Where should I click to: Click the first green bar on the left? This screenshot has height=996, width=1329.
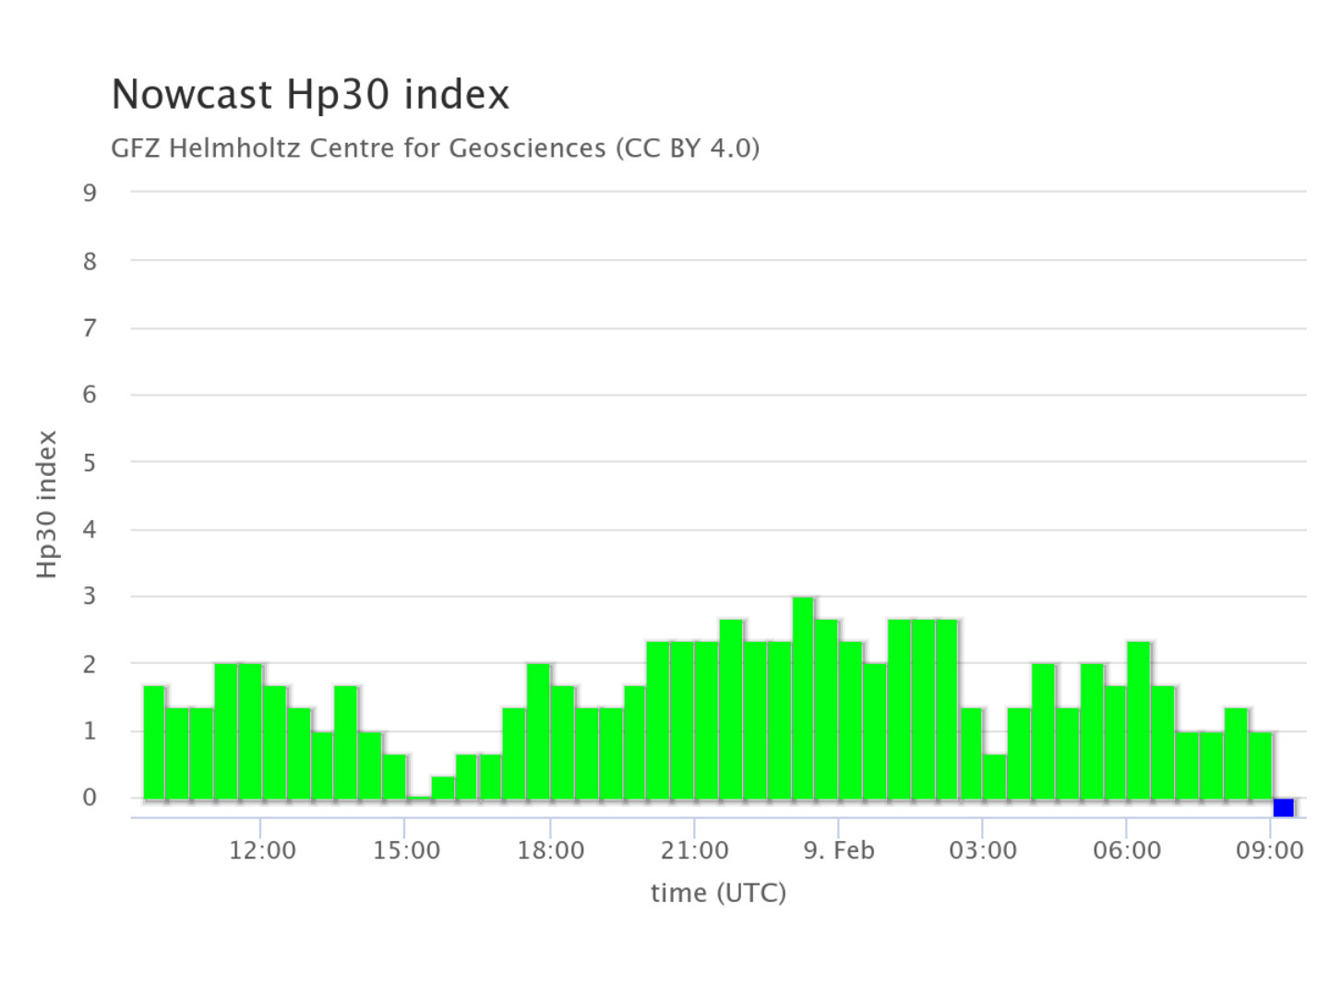154,742
